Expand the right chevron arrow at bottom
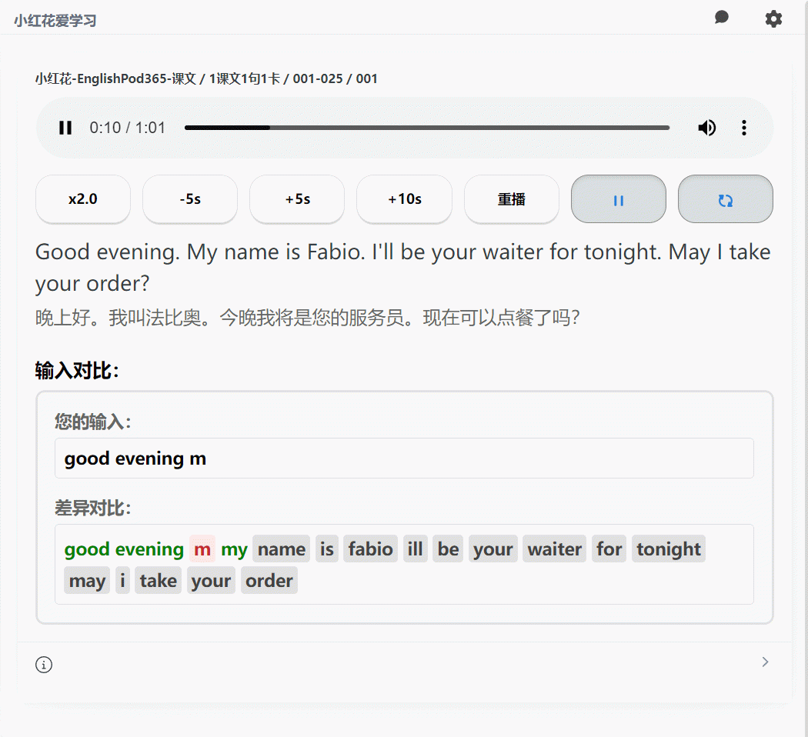The image size is (808, 737). pyautogui.click(x=764, y=662)
